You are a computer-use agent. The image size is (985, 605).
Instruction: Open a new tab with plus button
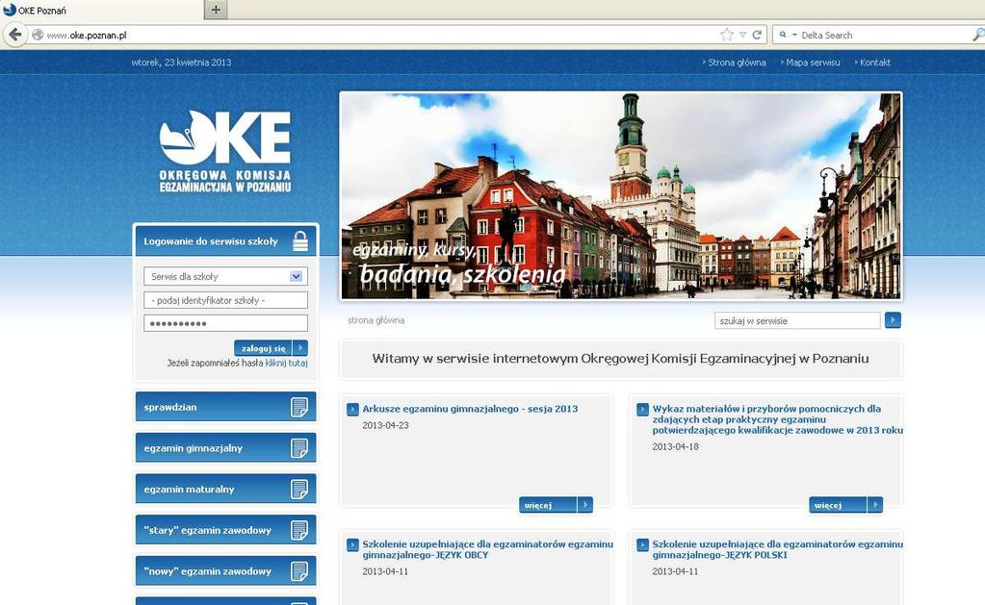pyautogui.click(x=216, y=10)
